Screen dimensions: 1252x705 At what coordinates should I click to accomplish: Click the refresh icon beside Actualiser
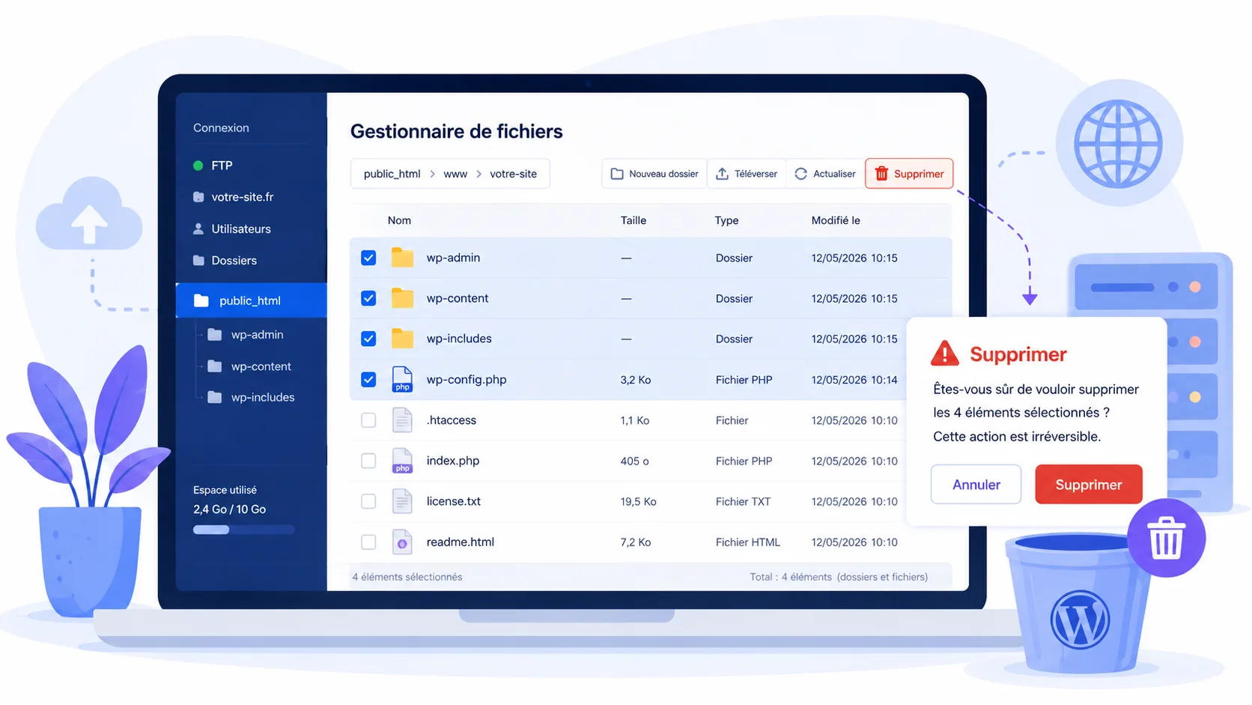800,174
